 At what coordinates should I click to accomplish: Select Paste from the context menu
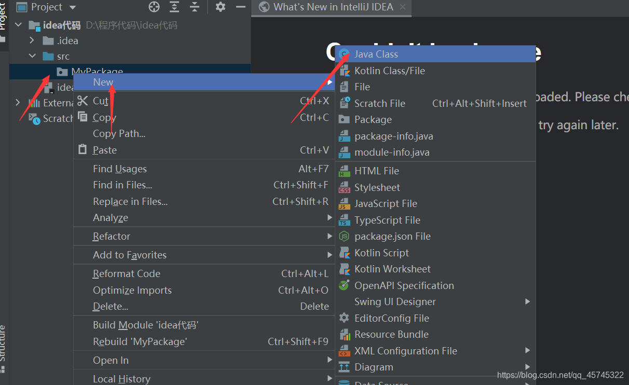click(204, 150)
